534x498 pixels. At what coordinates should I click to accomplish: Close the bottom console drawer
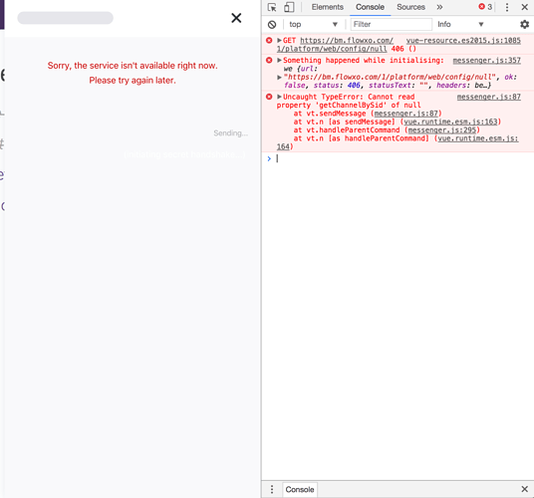(x=524, y=489)
